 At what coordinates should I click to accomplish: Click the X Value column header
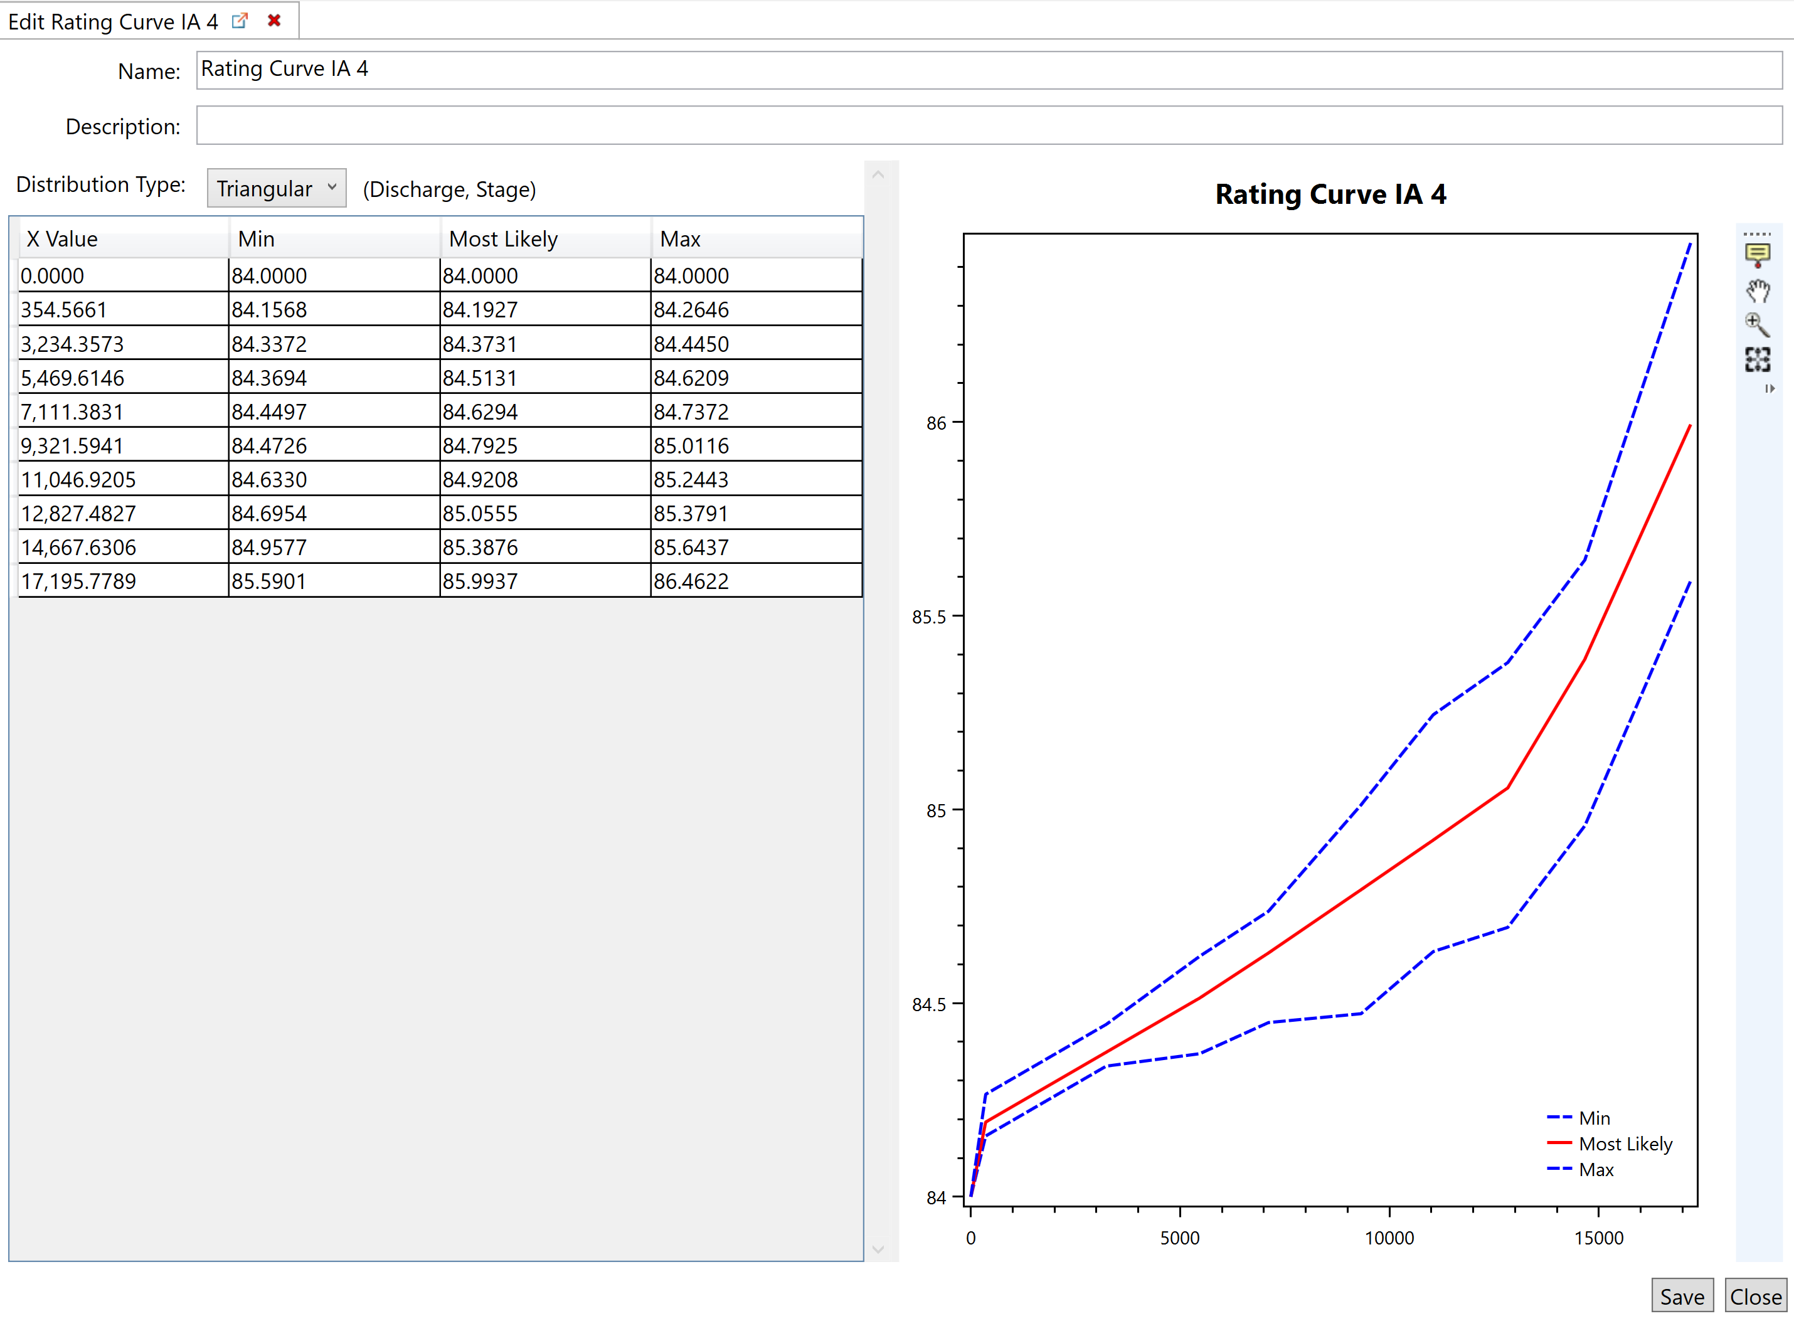[123, 238]
